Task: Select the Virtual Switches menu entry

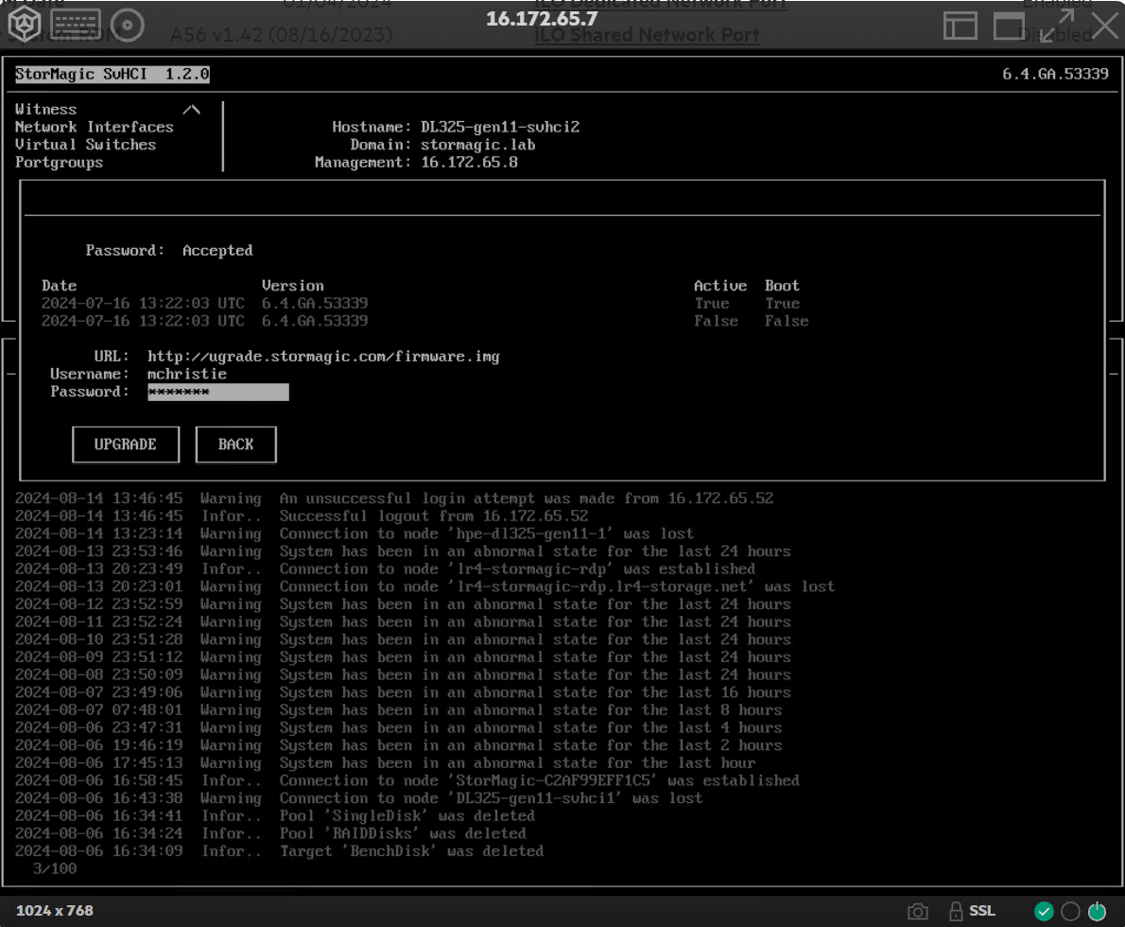Action: 85,145
